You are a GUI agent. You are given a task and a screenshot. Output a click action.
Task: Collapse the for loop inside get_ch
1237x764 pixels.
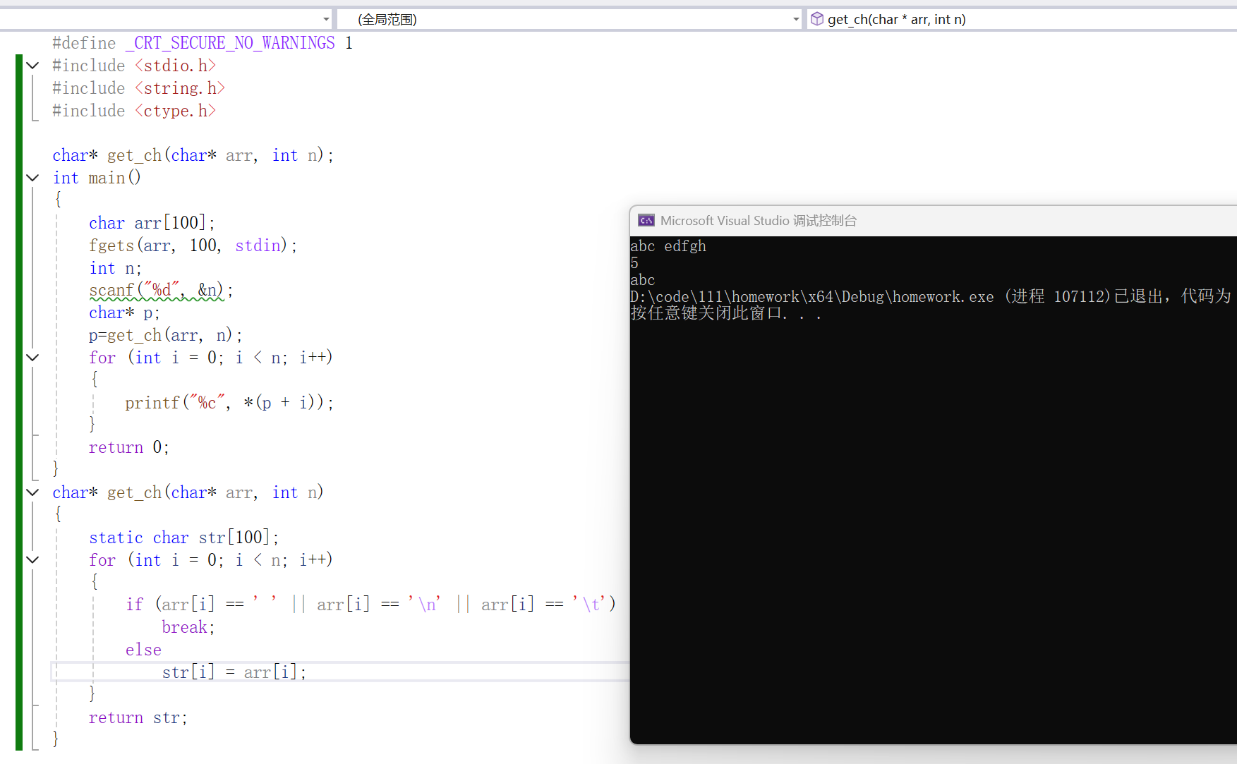32,560
